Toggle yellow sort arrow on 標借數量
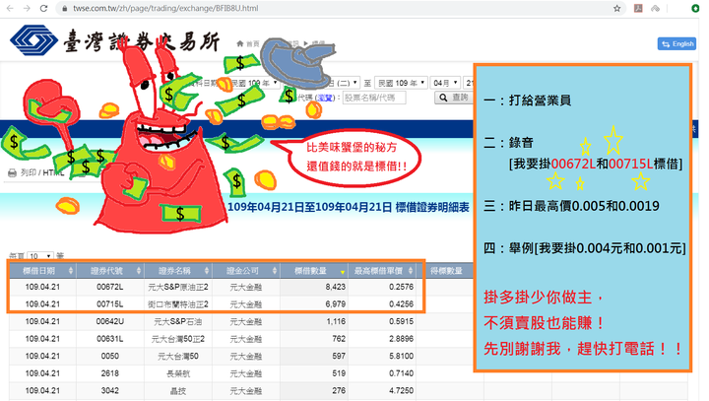Screen dimensions: 709x401 pyautogui.click(x=343, y=272)
